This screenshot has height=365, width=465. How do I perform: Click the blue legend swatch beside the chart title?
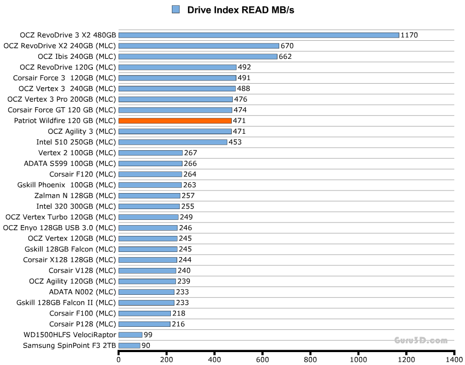click(x=175, y=9)
